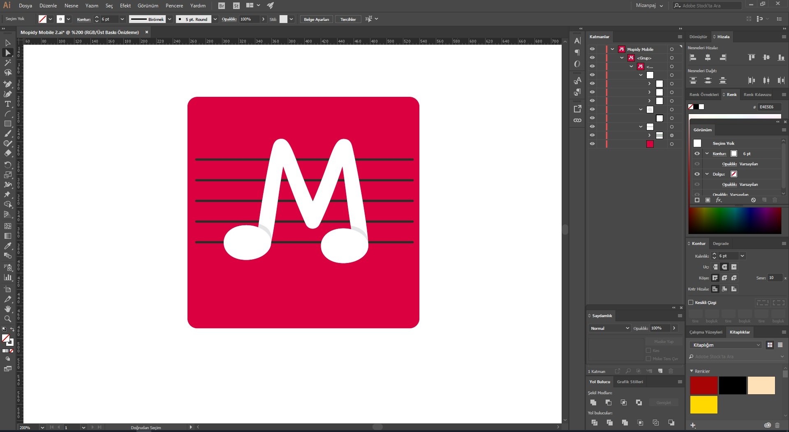
Task: Choose the round cap stroke option
Action: [x=724, y=267]
